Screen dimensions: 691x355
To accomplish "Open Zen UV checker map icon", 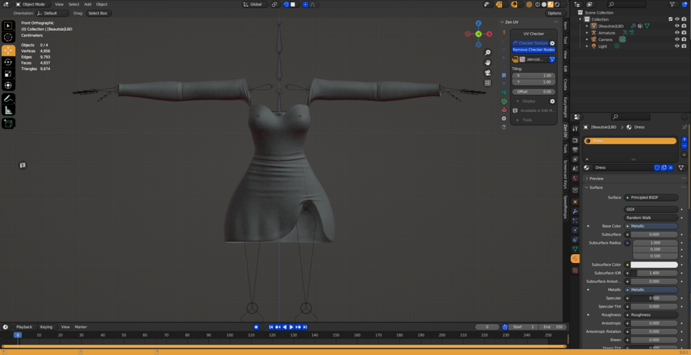I will 504,101.
